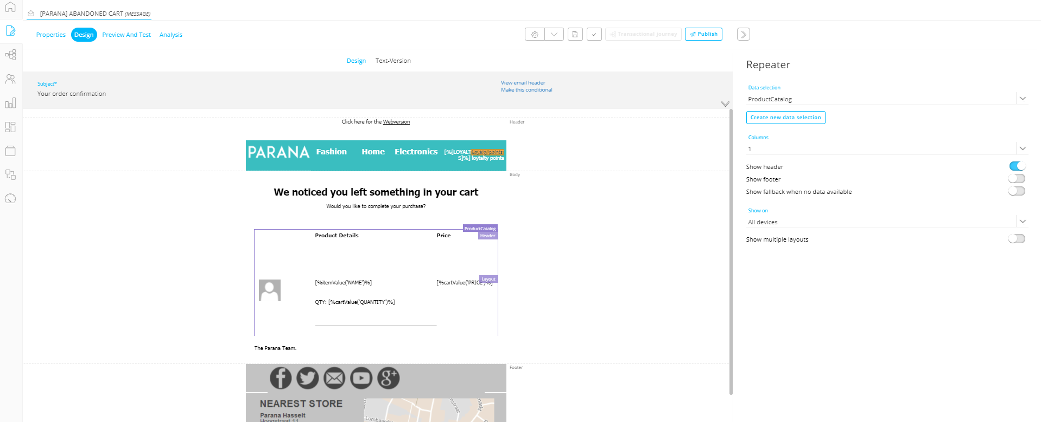Click the gear settings icon in toolbar

pos(535,34)
